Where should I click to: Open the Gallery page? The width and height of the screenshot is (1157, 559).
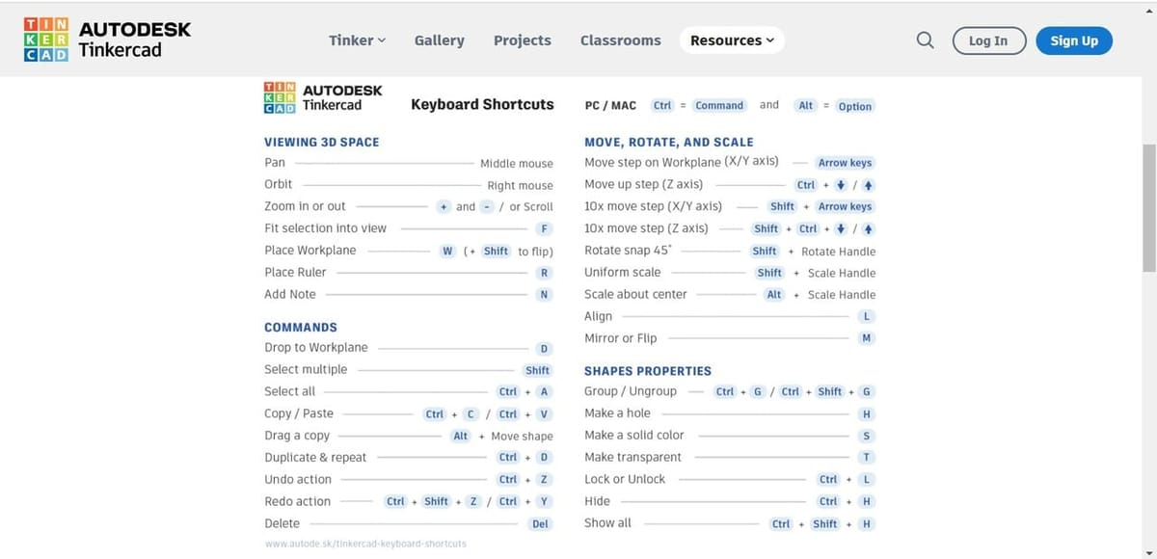click(439, 40)
